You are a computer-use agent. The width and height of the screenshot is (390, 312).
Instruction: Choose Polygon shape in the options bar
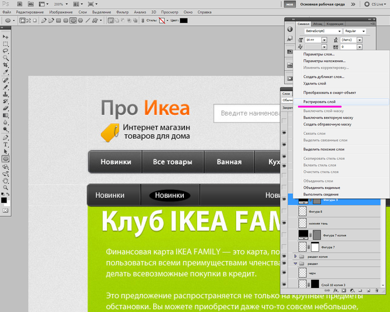tap(80, 21)
